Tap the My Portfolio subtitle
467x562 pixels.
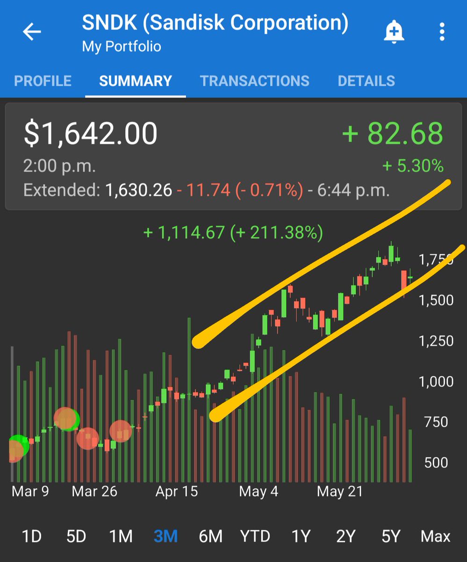pyautogui.click(x=122, y=46)
